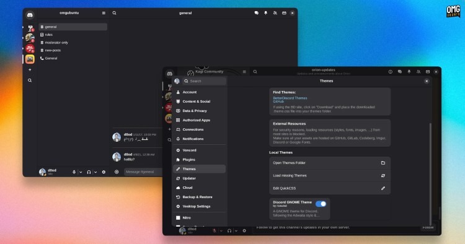Open Plugins settings section
This screenshot has width=465, height=244.
click(x=199, y=160)
